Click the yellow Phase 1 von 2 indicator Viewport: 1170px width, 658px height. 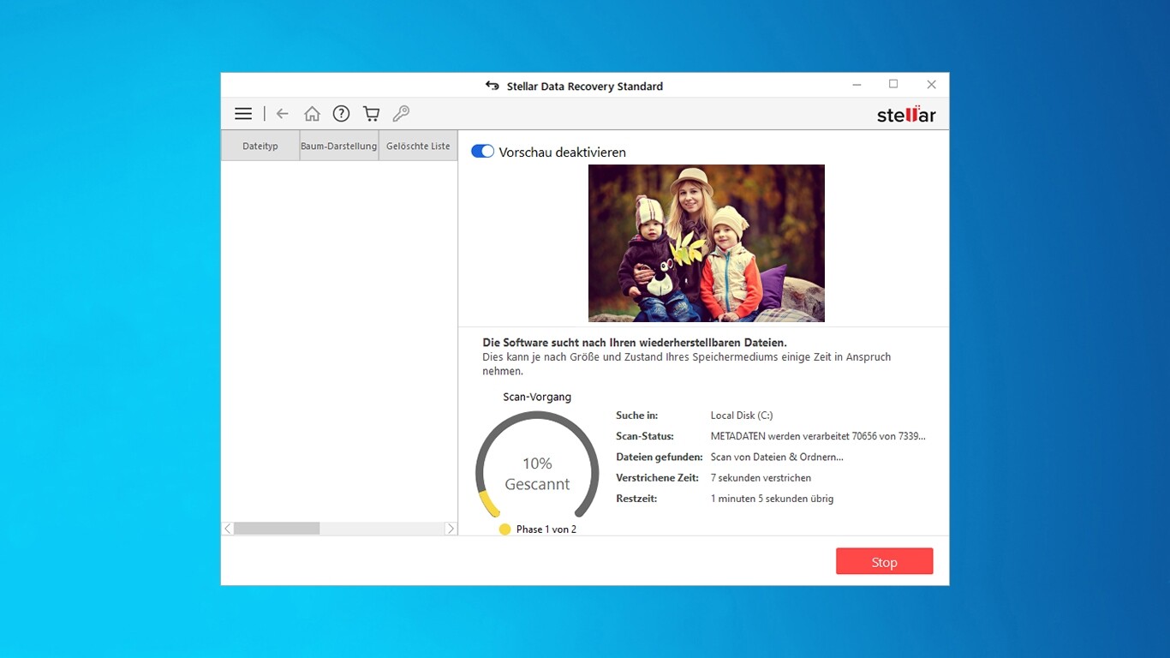coord(504,529)
